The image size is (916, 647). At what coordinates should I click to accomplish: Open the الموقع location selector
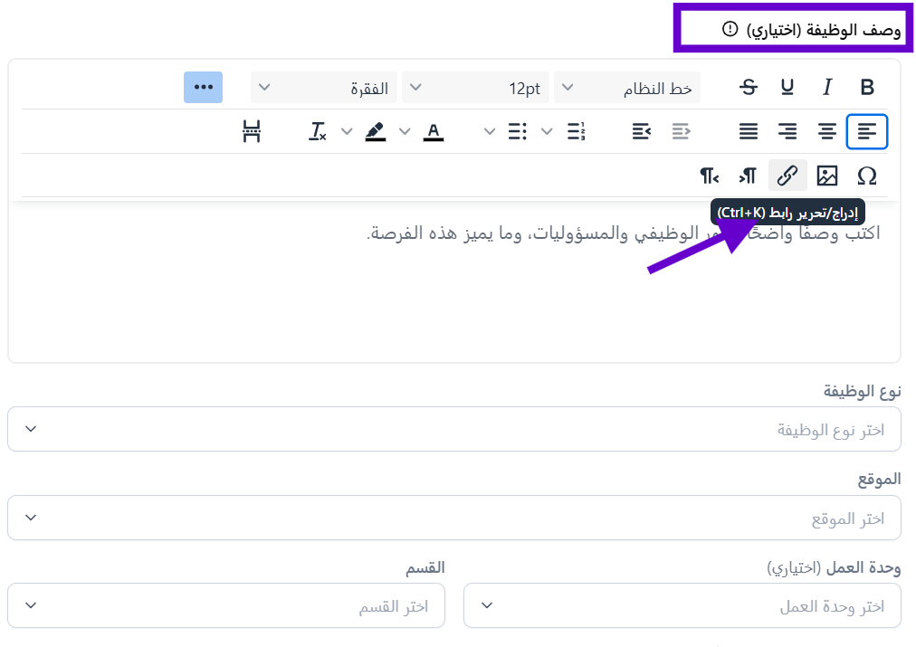pos(453,518)
